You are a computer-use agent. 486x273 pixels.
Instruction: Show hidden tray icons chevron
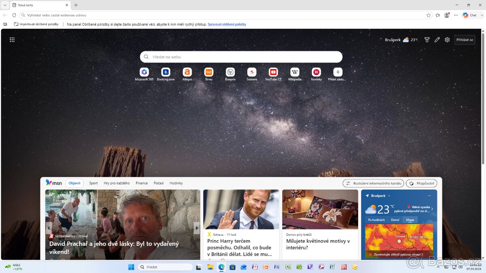point(438,267)
